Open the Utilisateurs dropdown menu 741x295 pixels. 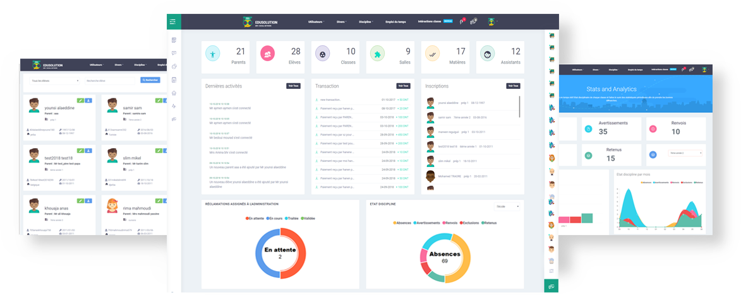pyautogui.click(x=316, y=21)
